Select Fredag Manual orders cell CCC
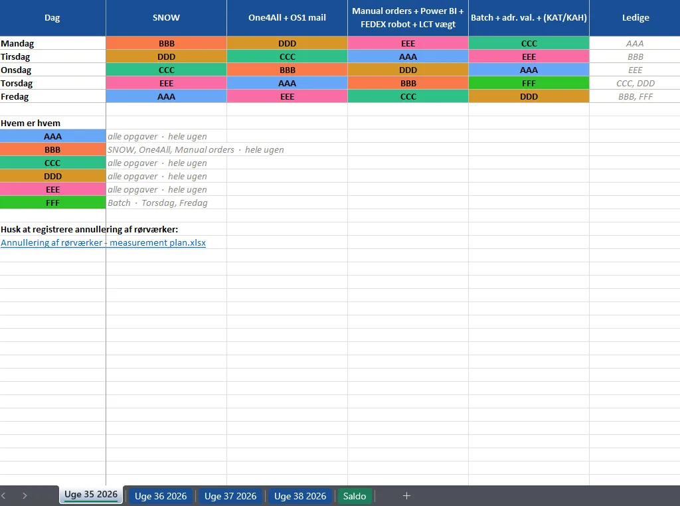This screenshot has height=506, width=680. coord(408,96)
